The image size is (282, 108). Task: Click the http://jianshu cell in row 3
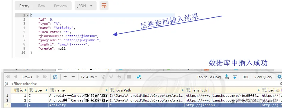click(x=223, y=105)
